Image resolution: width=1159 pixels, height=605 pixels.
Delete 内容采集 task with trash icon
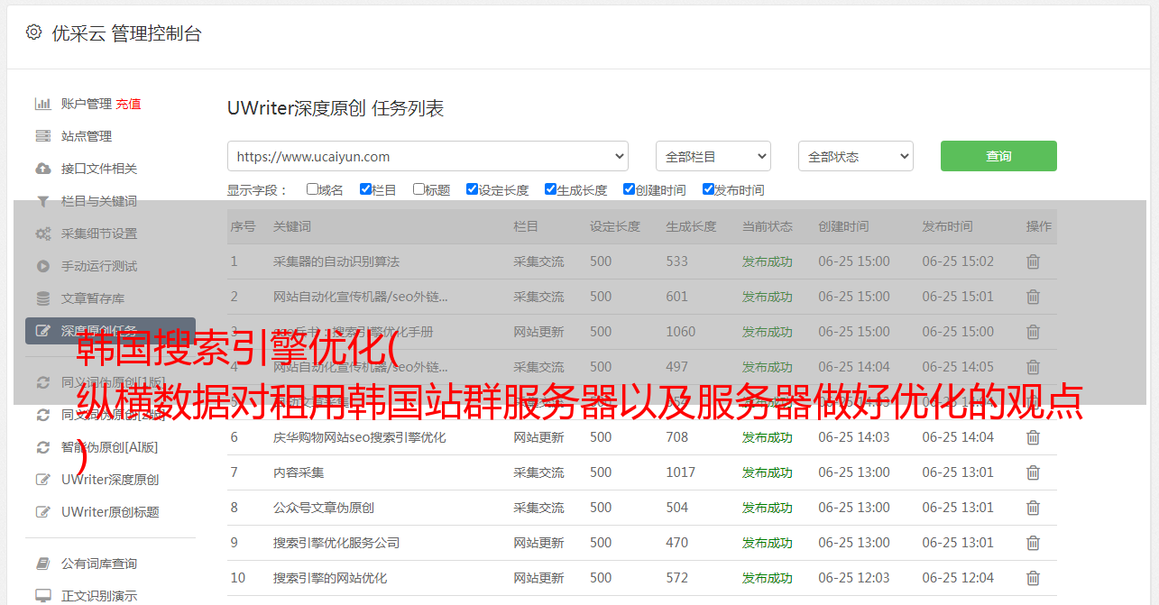pos(1033,472)
